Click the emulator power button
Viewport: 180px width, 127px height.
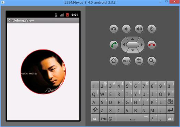pos(152,29)
